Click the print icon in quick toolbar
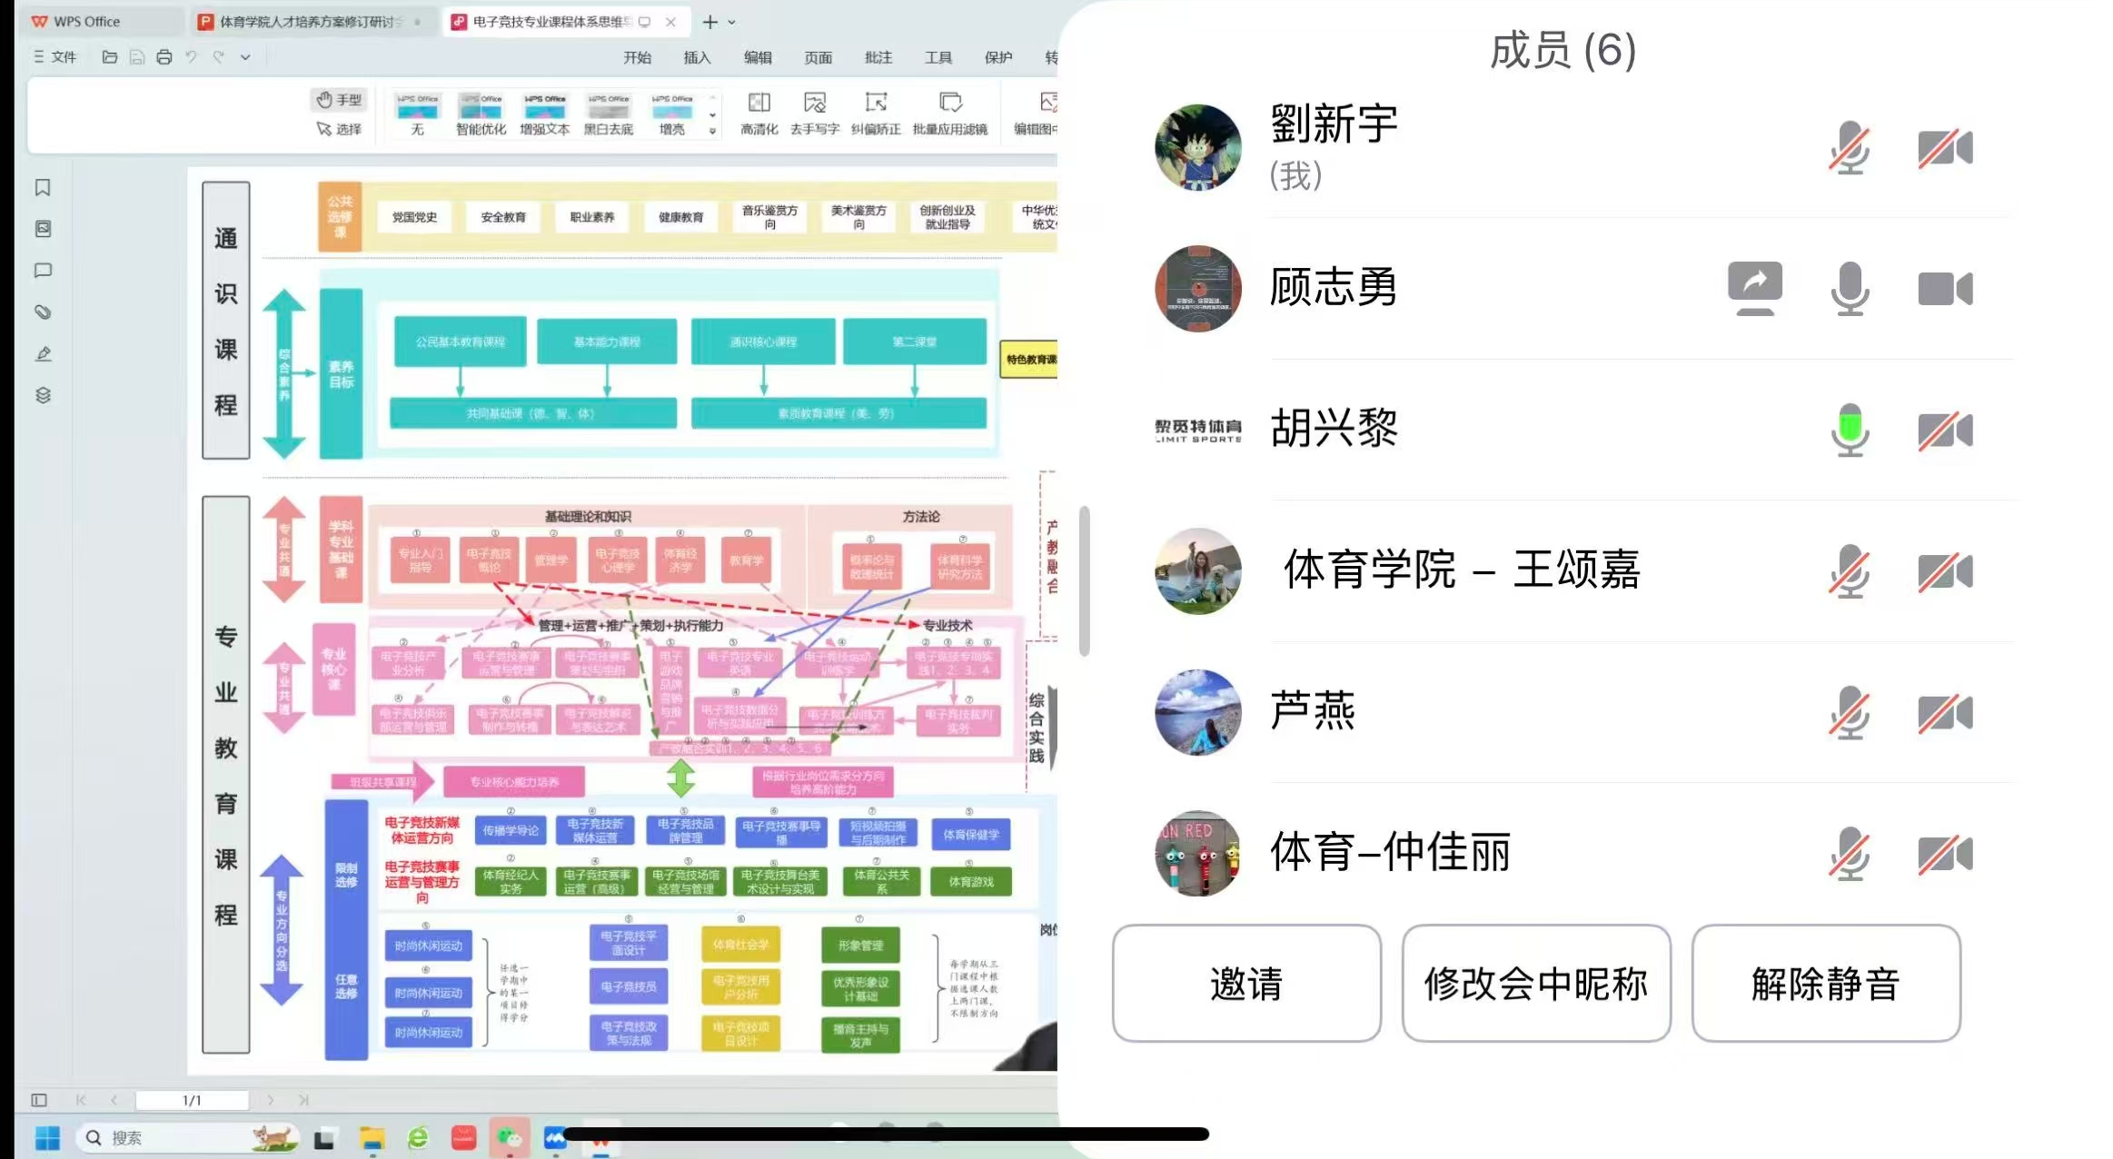The image size is (2113, 1159). pos(164,57)
